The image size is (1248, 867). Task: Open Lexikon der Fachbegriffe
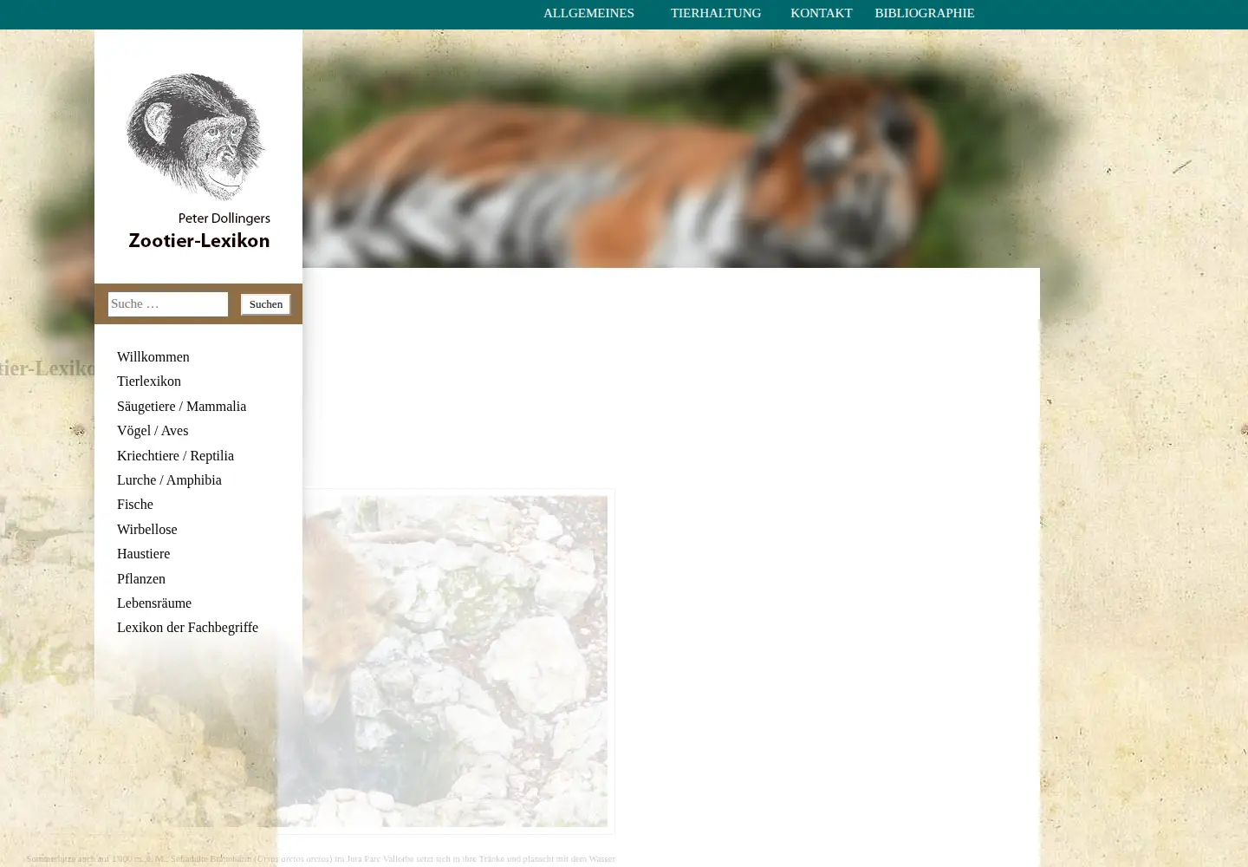[x=187, y=628]
